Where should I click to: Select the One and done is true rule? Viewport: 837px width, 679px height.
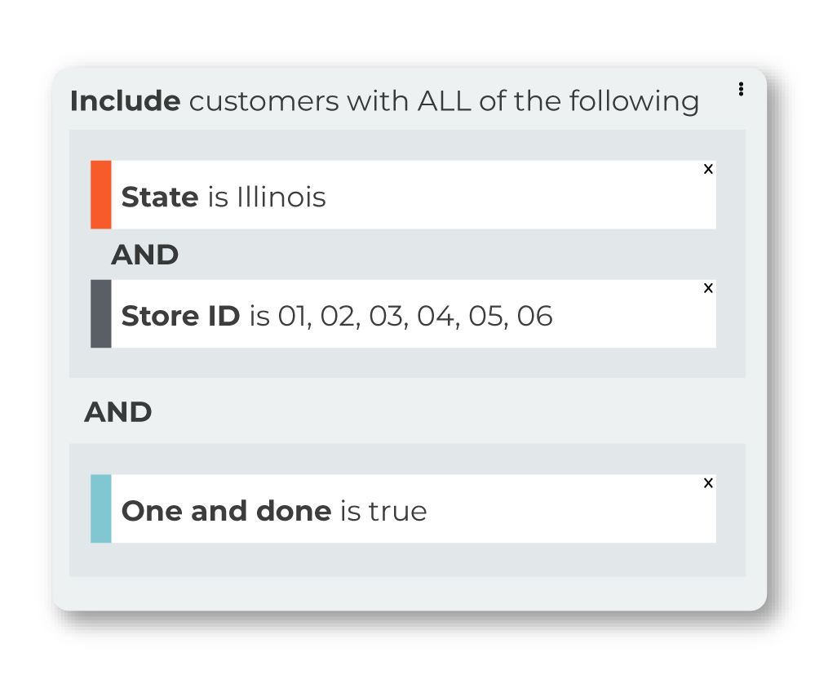click(x=404, y=508)
